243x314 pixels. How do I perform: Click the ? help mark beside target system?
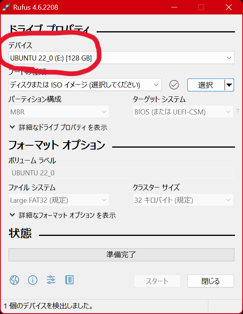tap(238, 112)
